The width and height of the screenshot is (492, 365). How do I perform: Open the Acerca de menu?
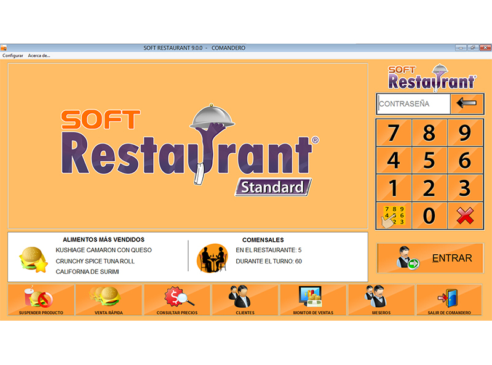click(x=38, y=55)
